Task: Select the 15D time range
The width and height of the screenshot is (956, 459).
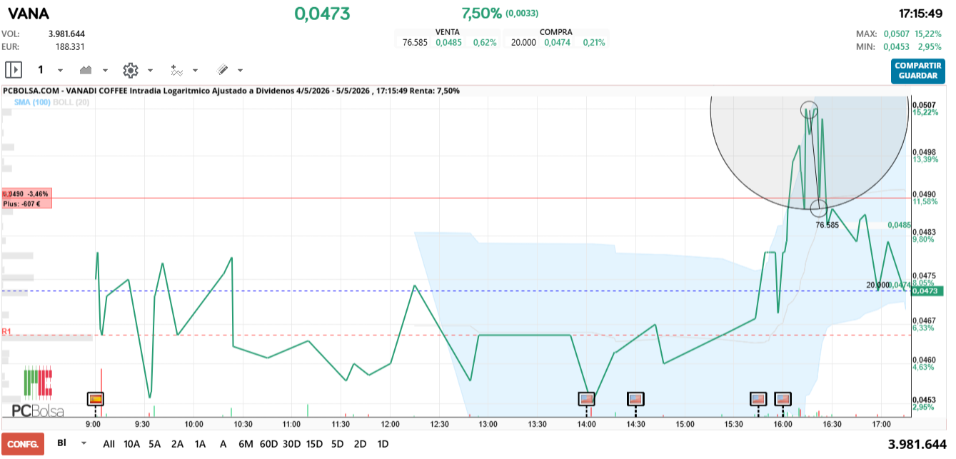Action: click(x=314, y=443)
